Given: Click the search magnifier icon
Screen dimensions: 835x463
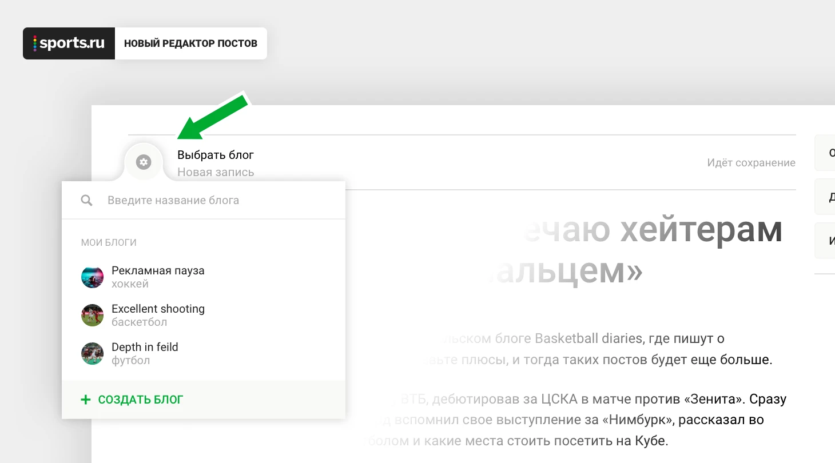Looking at the screenshot, I should click(87, 201).
